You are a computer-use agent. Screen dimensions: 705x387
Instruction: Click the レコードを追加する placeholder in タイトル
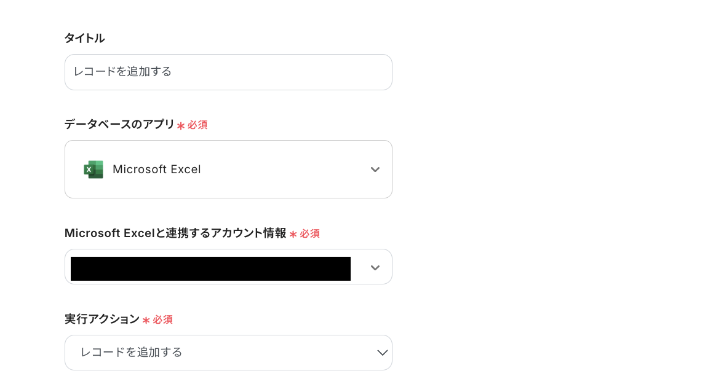(121, 72)
